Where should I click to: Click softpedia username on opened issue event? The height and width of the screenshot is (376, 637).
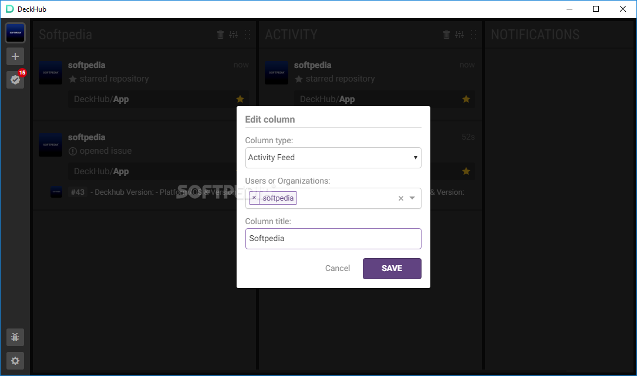pyautogui.click(x=86, y=137)
